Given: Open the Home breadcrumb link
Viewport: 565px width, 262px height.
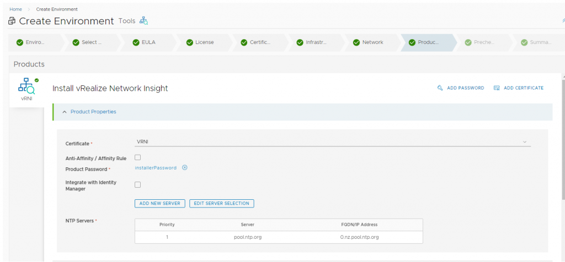Looking at the screenshot, I should 15,9.
